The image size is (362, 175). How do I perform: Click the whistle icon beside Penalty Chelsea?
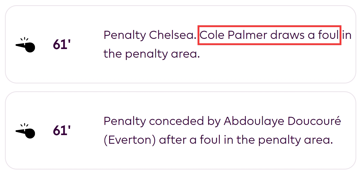click(x=26, y=45)
